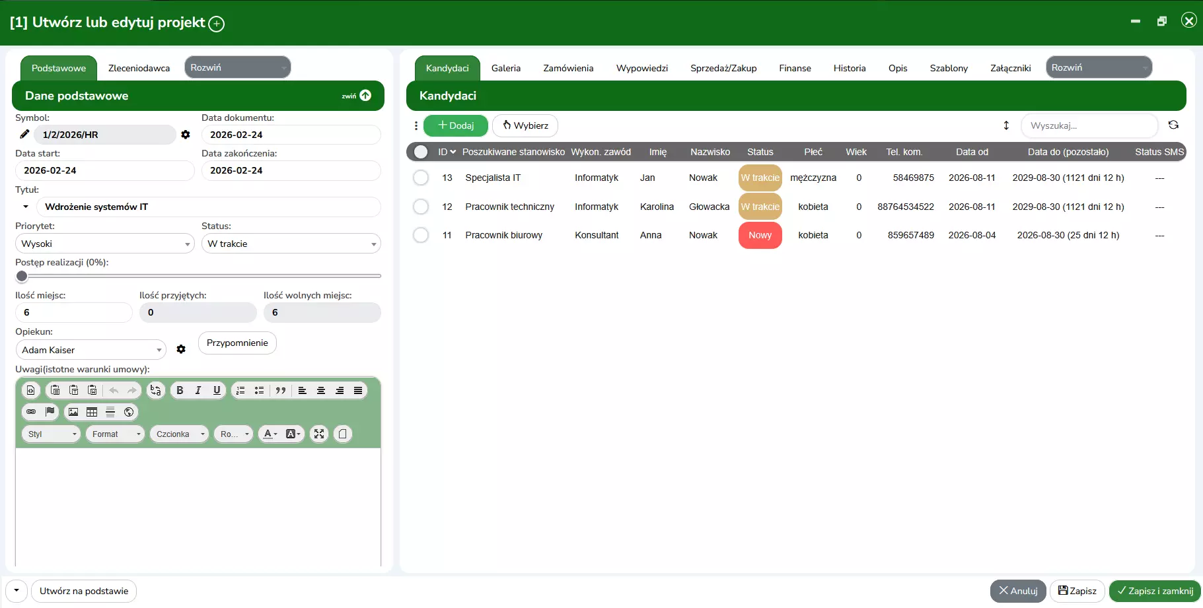This screenshot has width=1203, height=608.
Task: Open the bottom-left arrow menu button
Action: tap(17, 591)
